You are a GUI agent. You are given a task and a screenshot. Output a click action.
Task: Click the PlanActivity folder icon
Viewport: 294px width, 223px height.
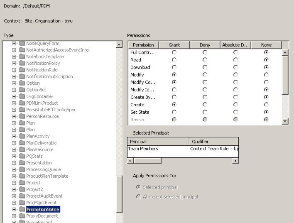(22, 136)
